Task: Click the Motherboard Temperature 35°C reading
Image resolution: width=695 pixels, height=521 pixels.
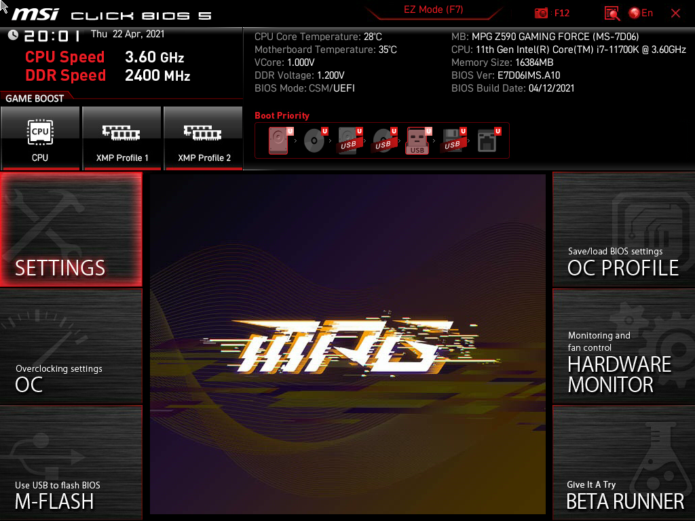Action: tap(326, 50)
